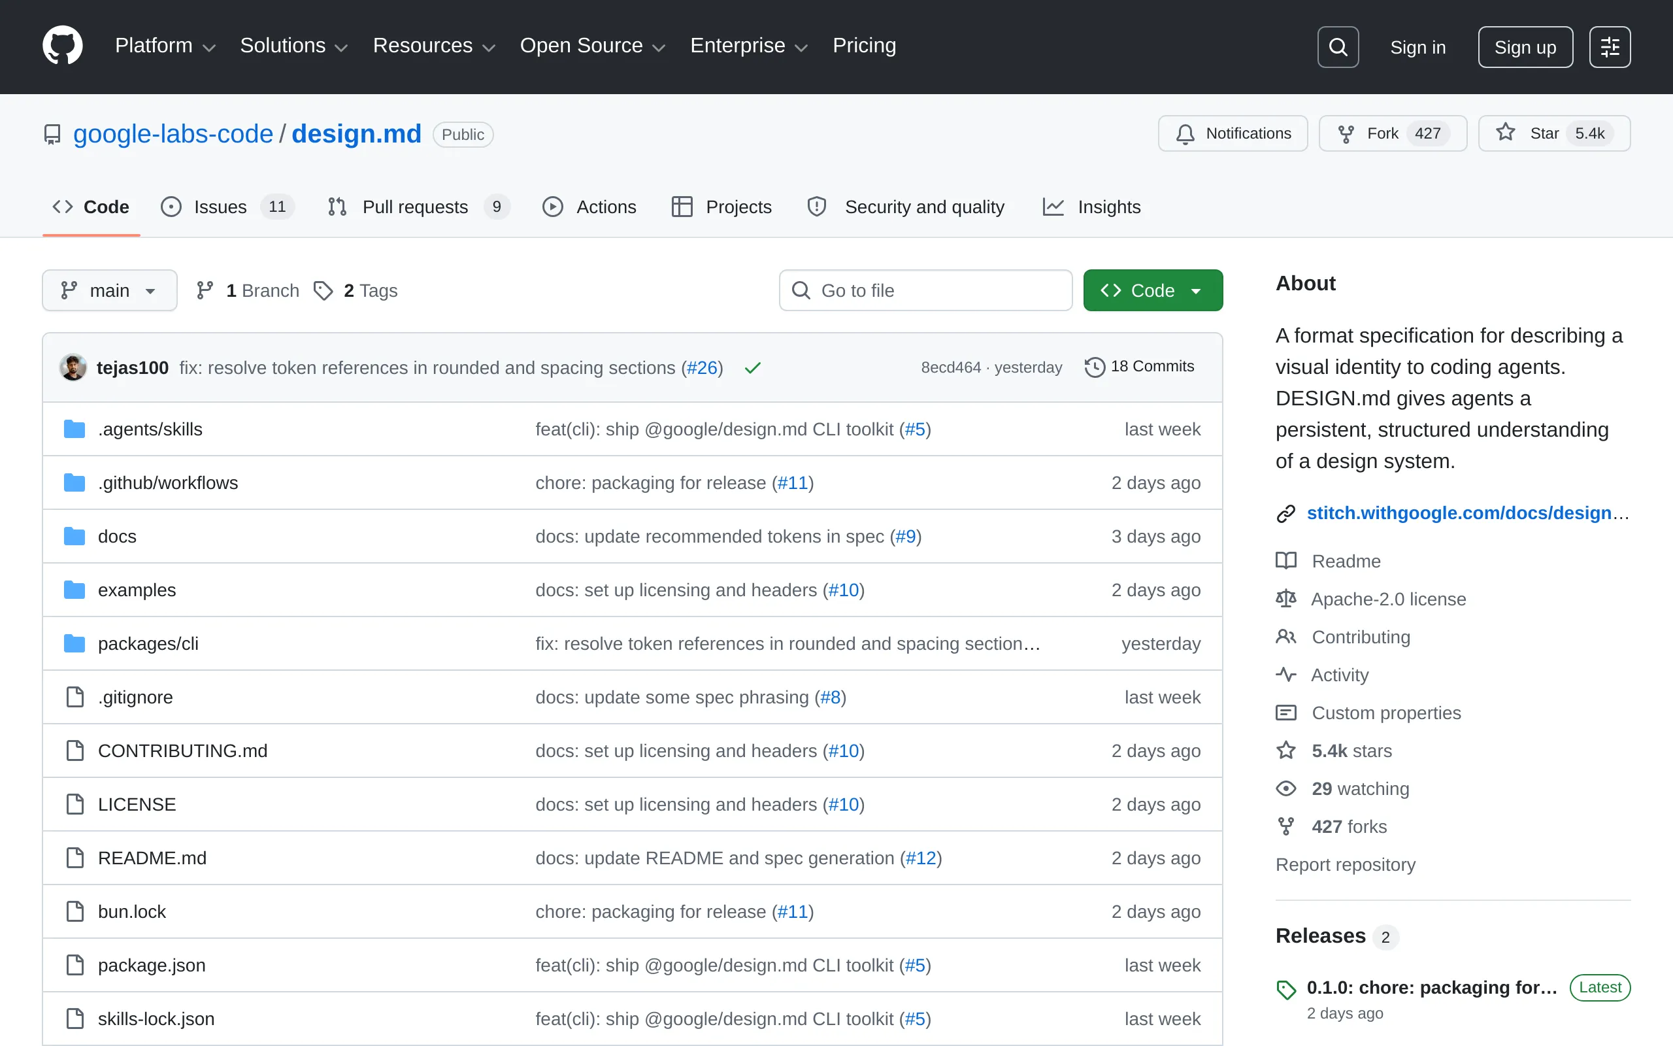Expand the Open Source navigation chevron
1673x1046 pixels.
658,47
